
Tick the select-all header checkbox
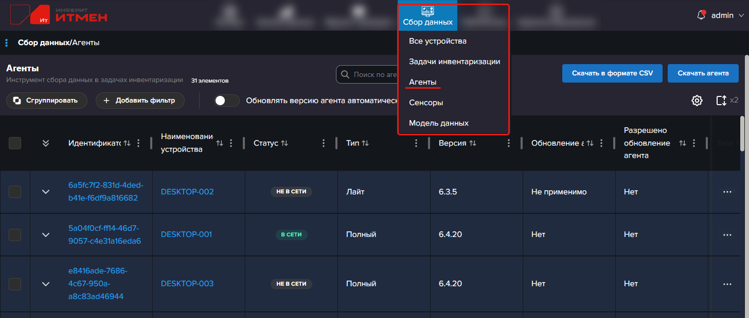(15, 144)
